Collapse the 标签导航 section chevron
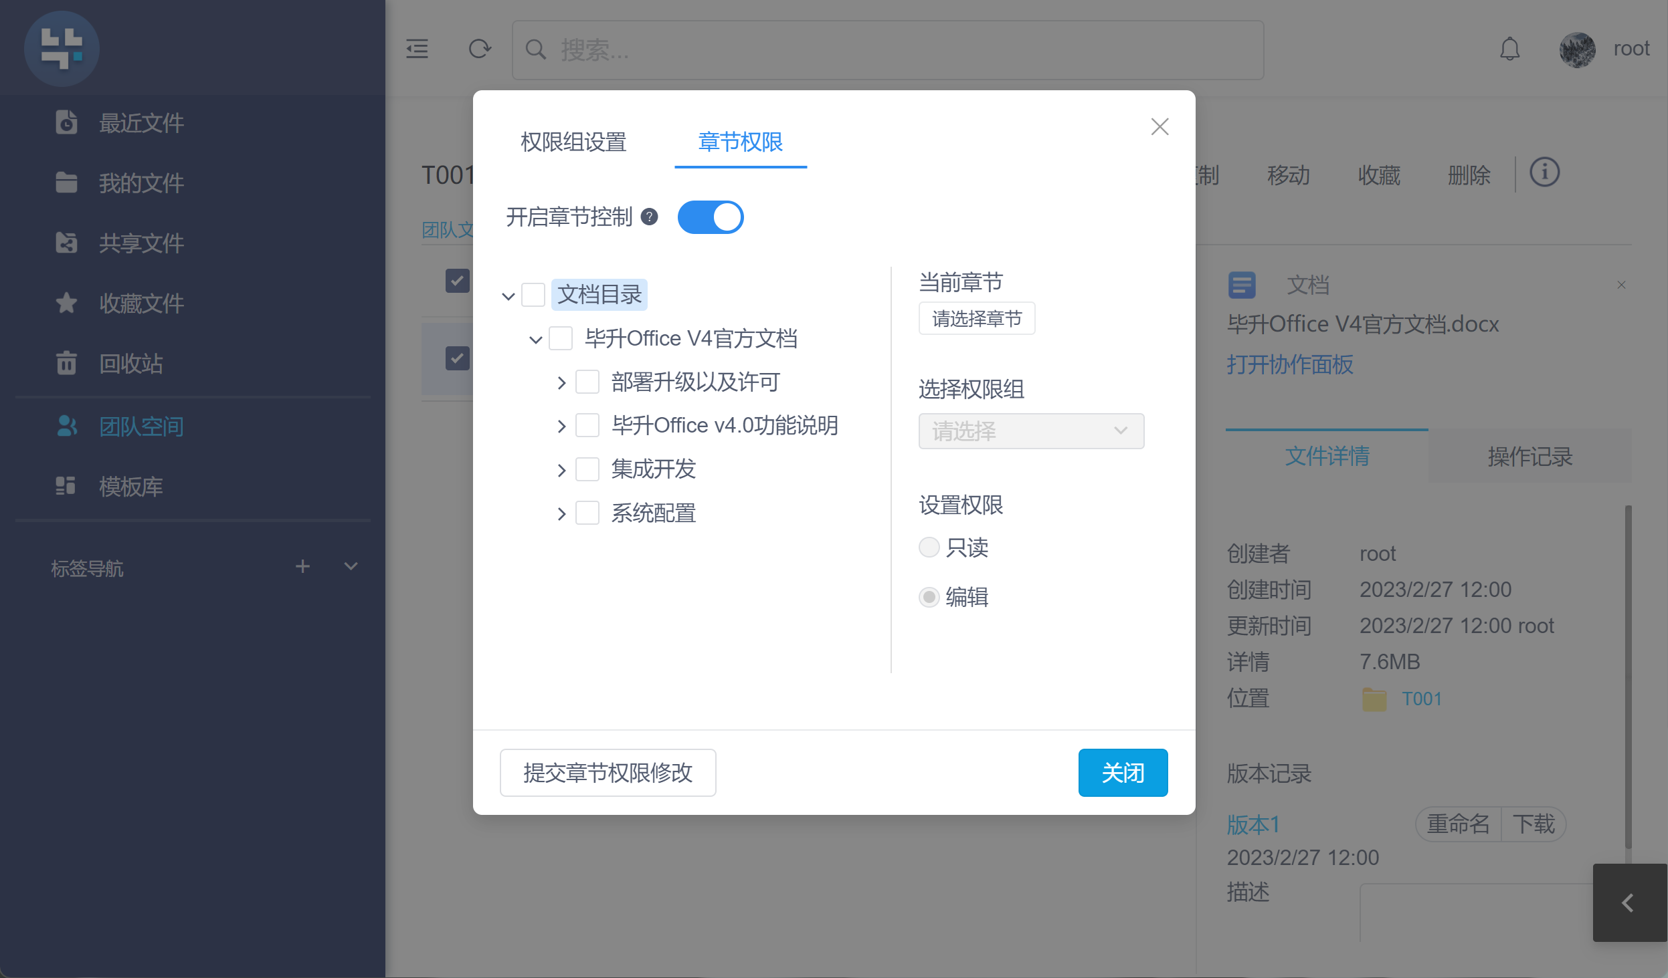1668x978 pixels. (351, 567)
